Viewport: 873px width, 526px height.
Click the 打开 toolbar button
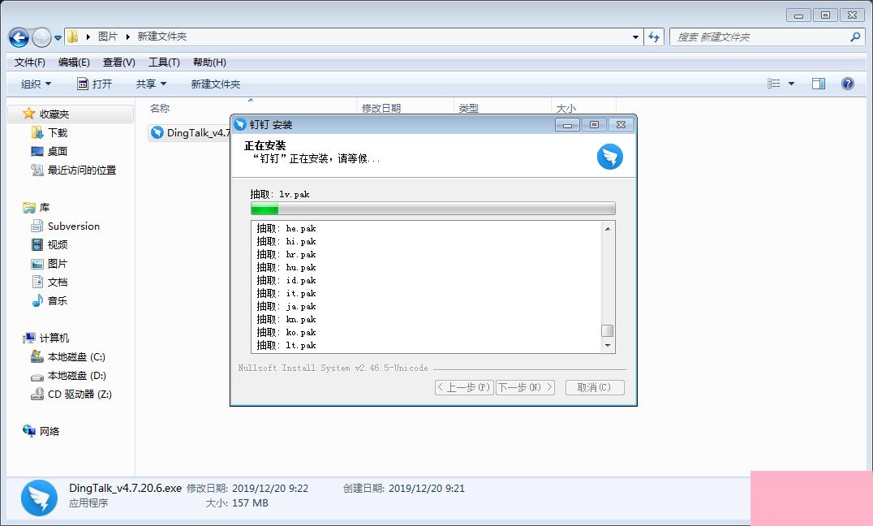(x=94, y=84)
